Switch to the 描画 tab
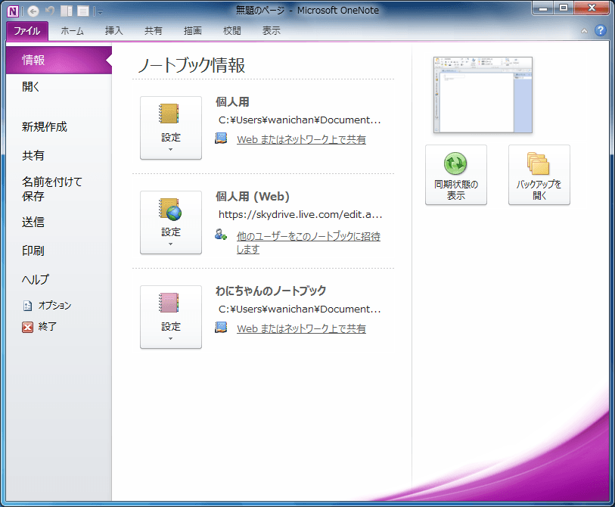 click(x=193, y=30)
